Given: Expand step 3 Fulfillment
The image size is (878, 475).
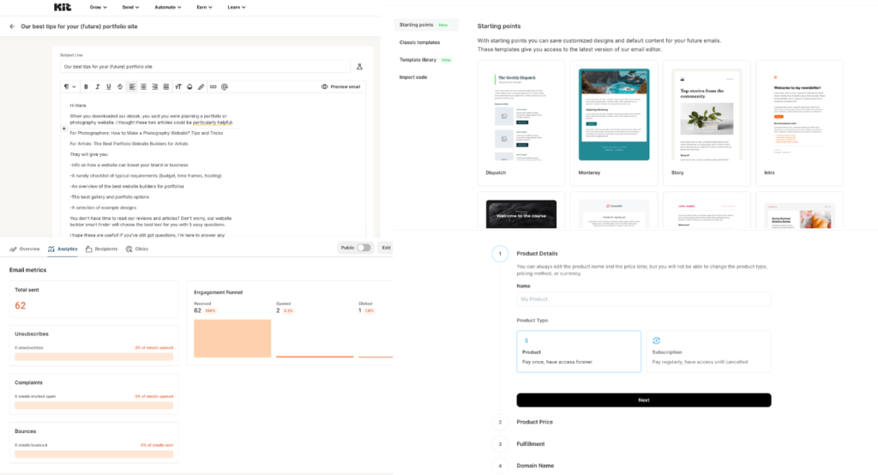Looking at the screenshot, I should click(x=530, y=443).
